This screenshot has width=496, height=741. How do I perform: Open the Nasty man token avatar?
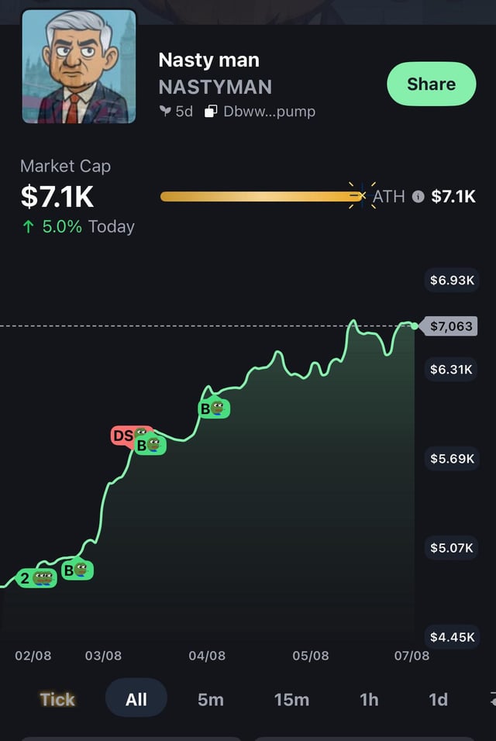coord(79,67)
